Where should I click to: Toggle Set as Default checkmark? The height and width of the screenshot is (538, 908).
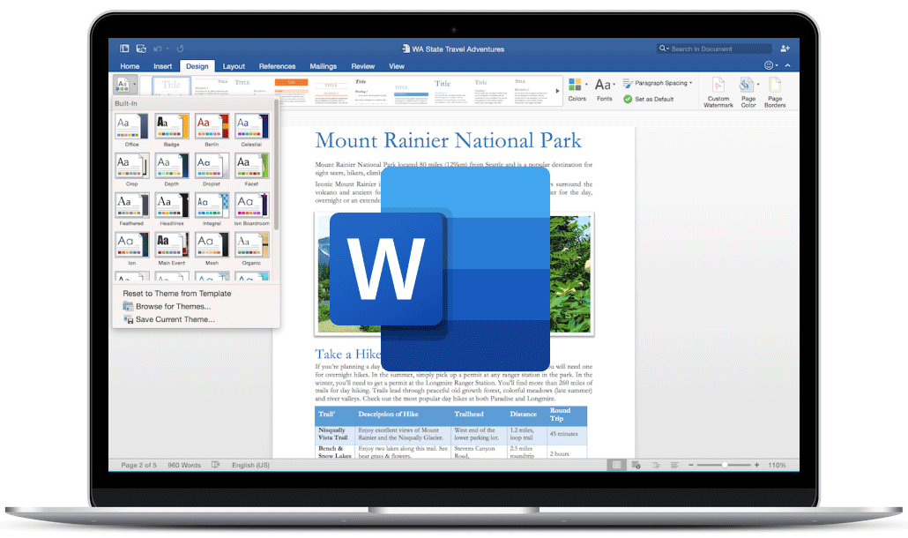tap(628, 99)
